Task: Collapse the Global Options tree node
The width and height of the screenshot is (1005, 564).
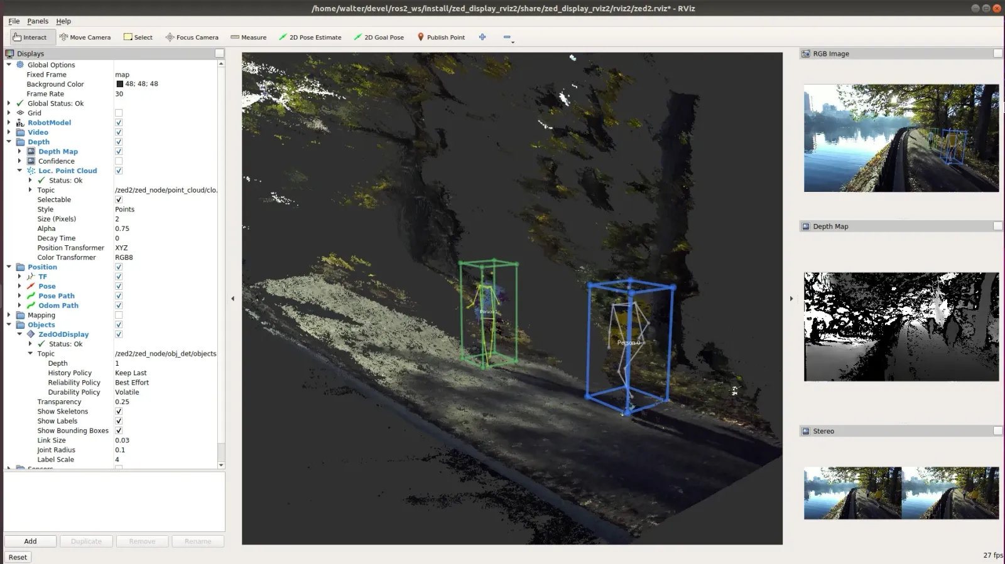Action: pos(9,65)
